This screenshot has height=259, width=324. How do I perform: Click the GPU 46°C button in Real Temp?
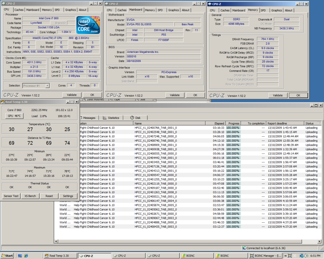pos(14,116)
